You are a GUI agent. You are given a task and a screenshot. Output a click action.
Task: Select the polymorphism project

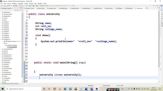point(8,69)
